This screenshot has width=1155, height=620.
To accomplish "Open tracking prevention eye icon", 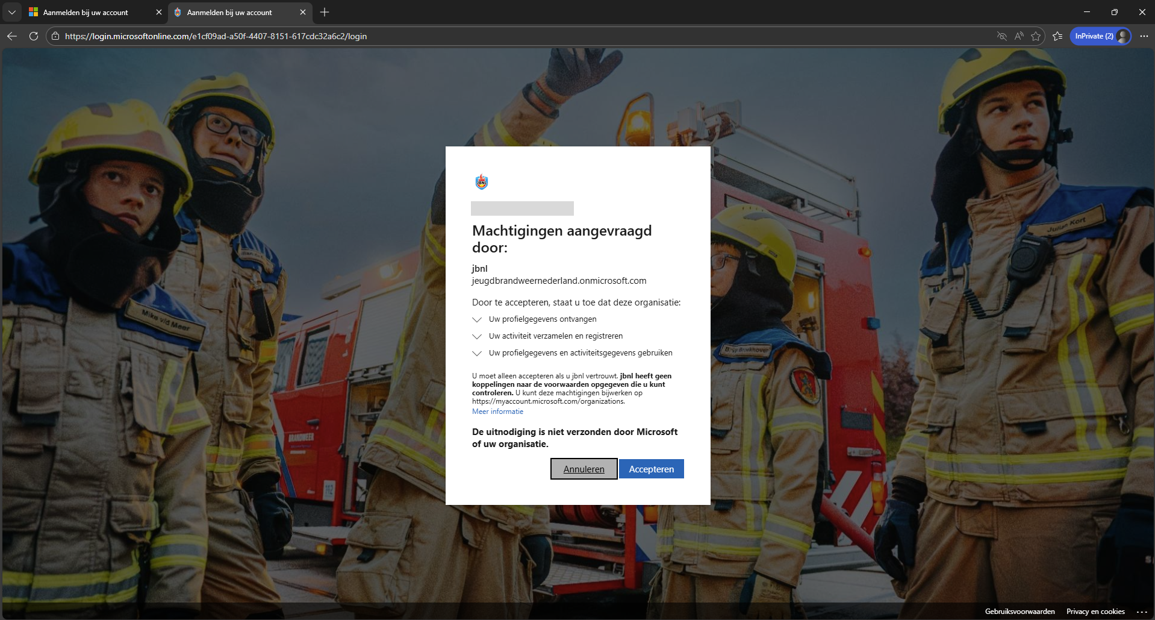I will [1002, 36].
